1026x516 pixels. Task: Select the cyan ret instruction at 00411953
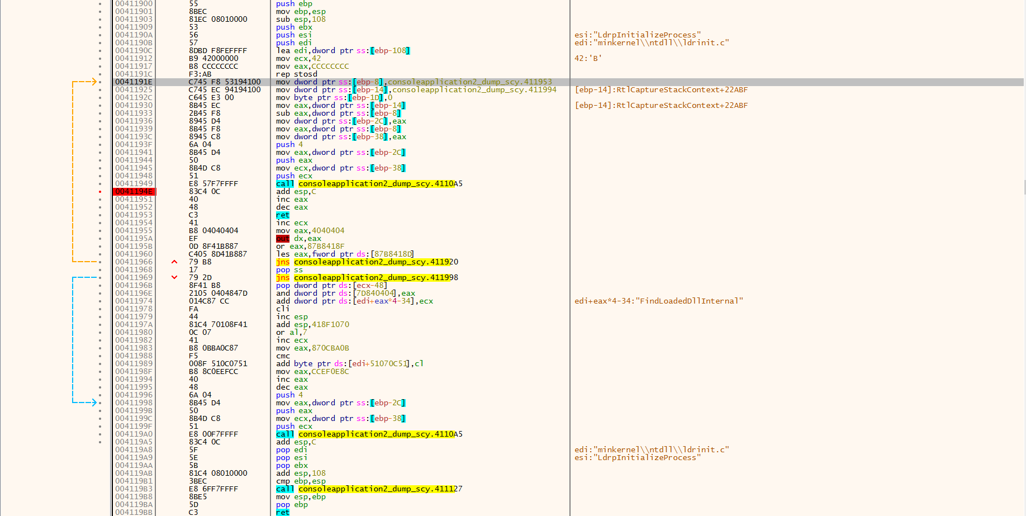[283, 215]
